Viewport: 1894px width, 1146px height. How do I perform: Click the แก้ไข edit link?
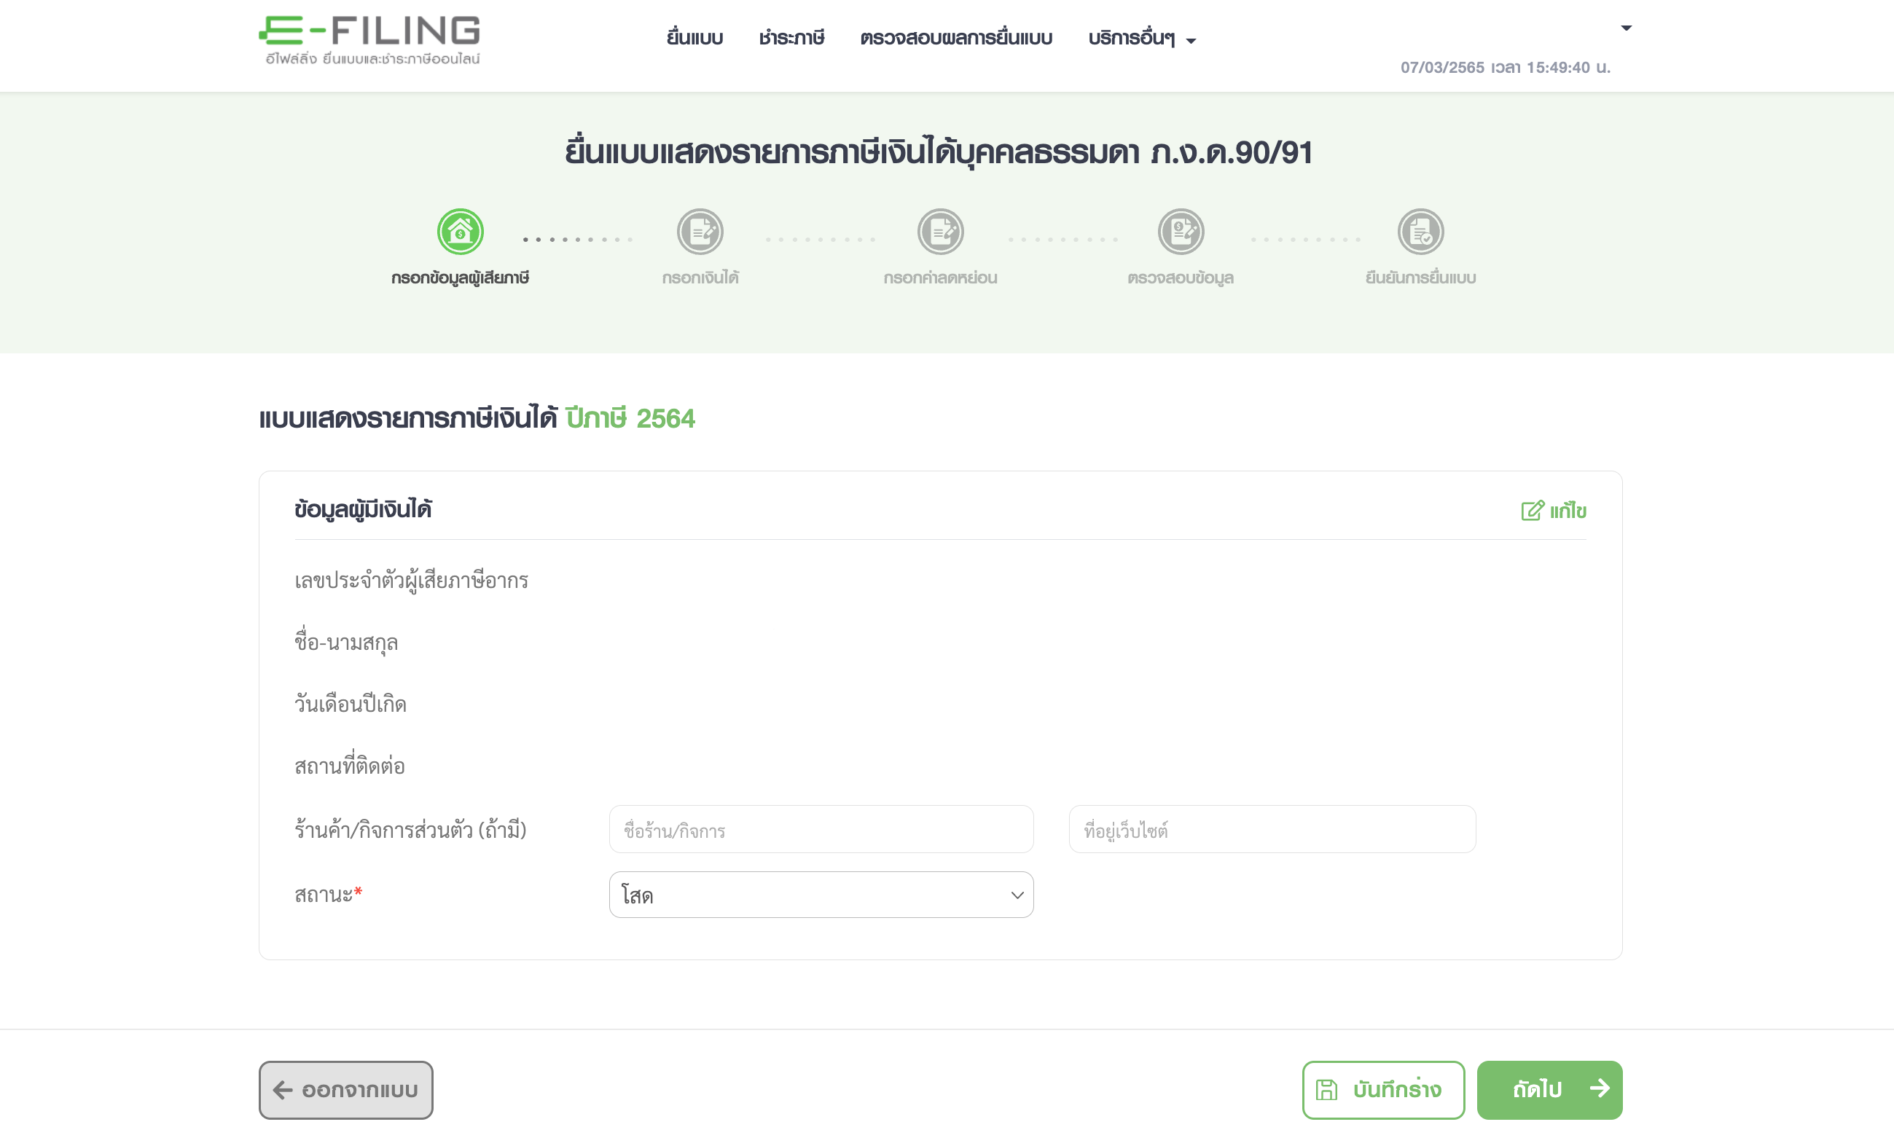(x=1554, y=511)
